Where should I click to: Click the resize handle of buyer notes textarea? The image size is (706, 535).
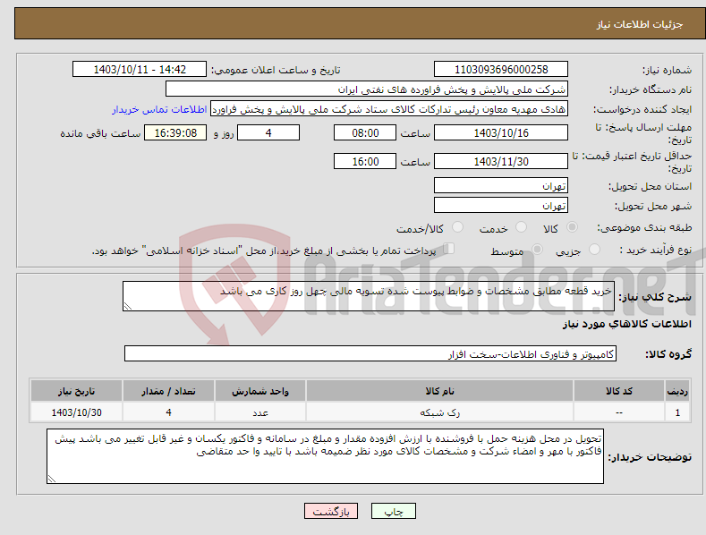click(51, 480)
